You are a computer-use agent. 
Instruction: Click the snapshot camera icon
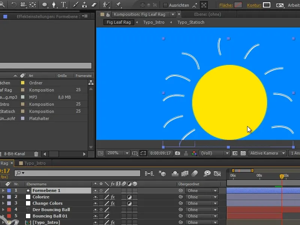[x=177, y=153]
